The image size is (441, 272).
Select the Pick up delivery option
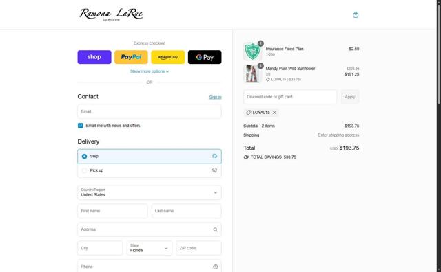pyautogui.click(x=150, y=170)
